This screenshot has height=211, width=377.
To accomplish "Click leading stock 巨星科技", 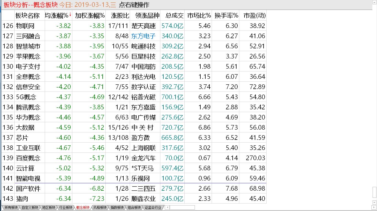I will pos(144,56).
